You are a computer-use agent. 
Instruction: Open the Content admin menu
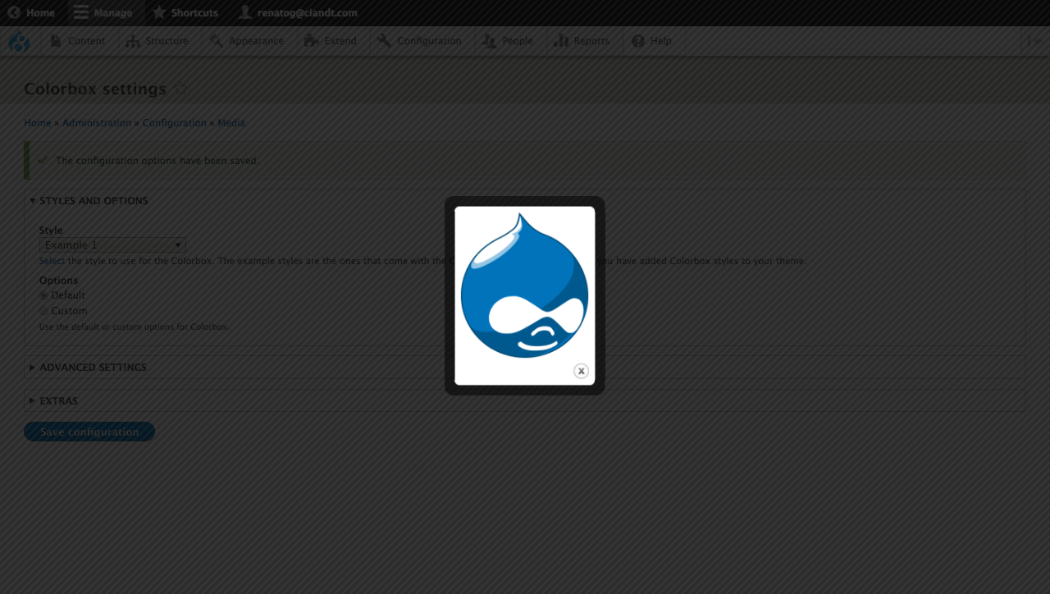(x=78, y=41)
